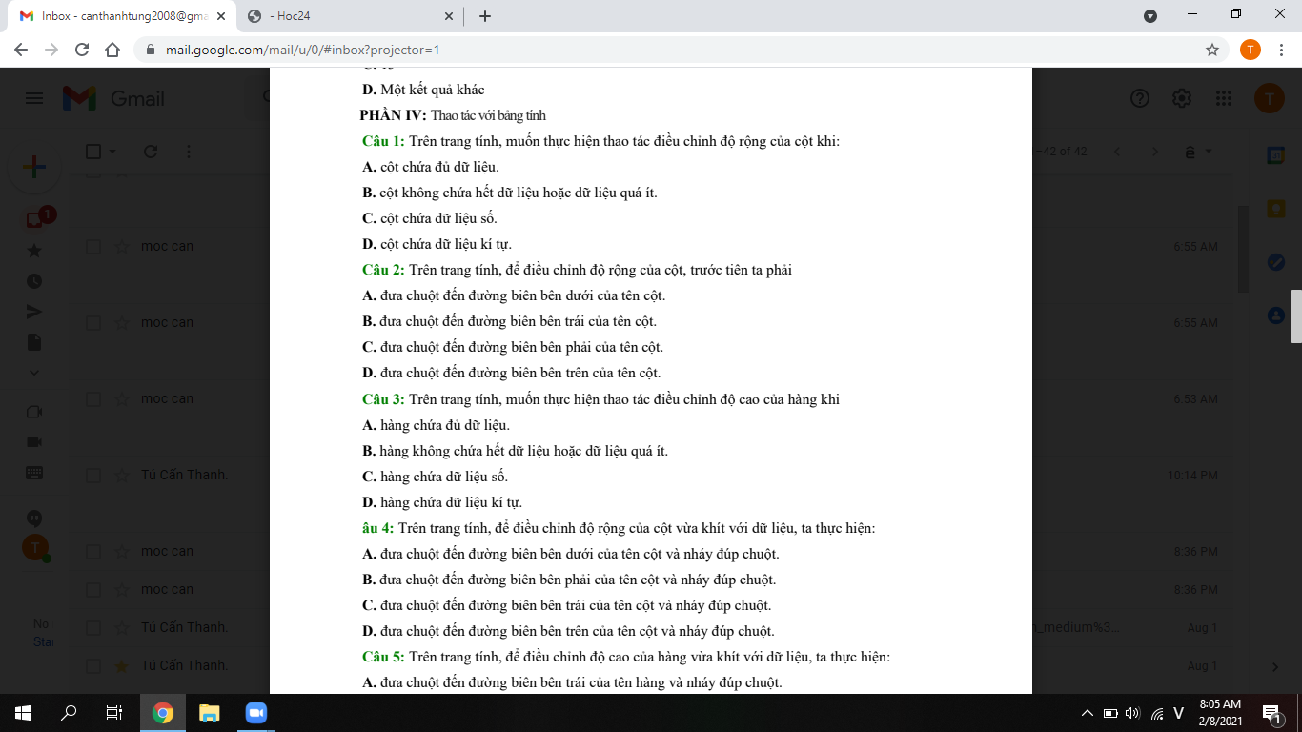Screen dimensions: 1302x732
Task: Star the 10:14 PM Tú Cấn Thanh email
Action: click(x=122, y=475)
